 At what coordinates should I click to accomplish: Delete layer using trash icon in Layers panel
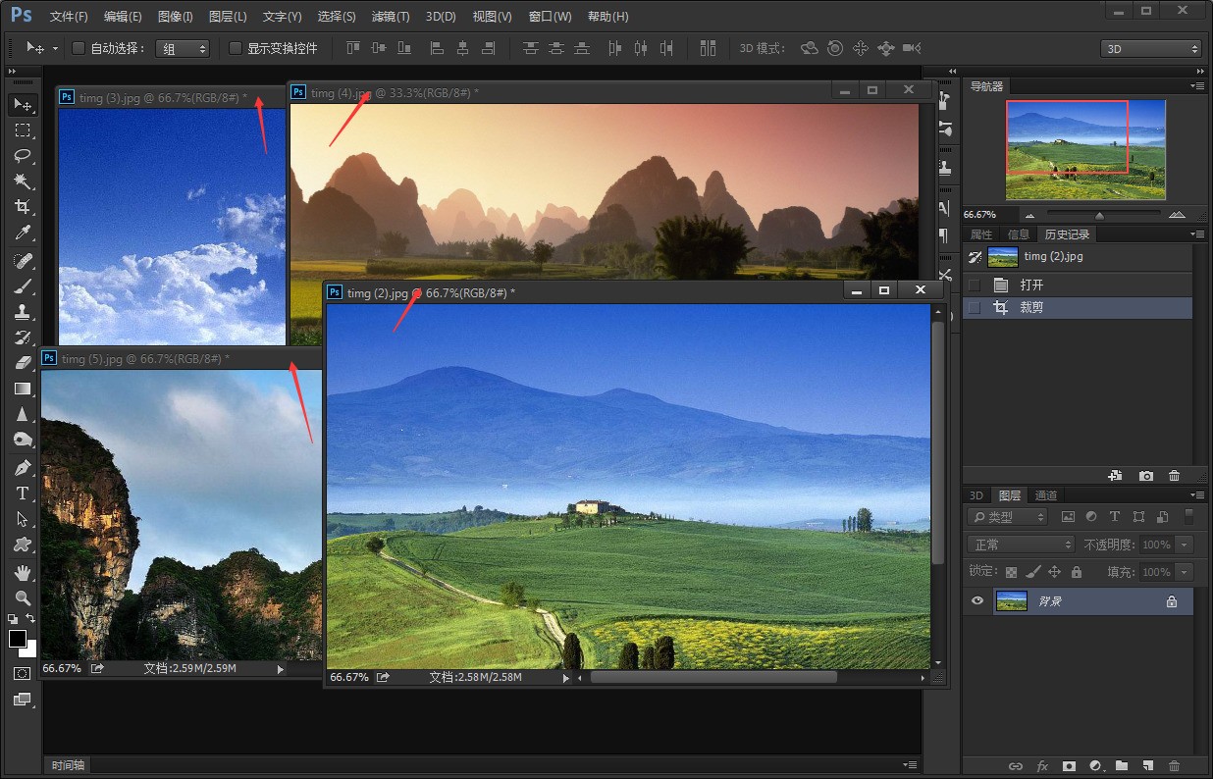tap(1175, 766)
